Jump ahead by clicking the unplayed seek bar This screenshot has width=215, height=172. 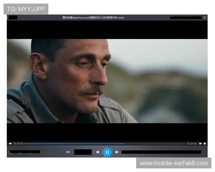[x=158, y=144]
